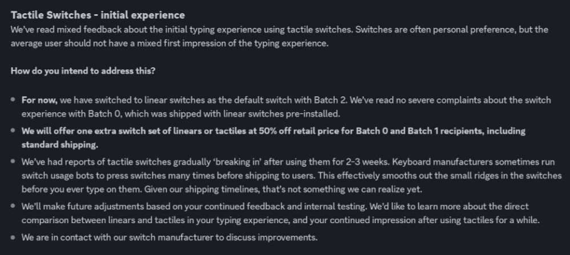Click the bold question "How do you intend to address this?"

coord(83,71)
